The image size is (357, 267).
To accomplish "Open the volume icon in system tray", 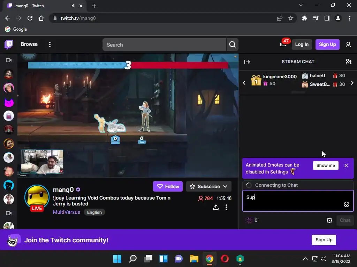I will [x=323, y=259].
